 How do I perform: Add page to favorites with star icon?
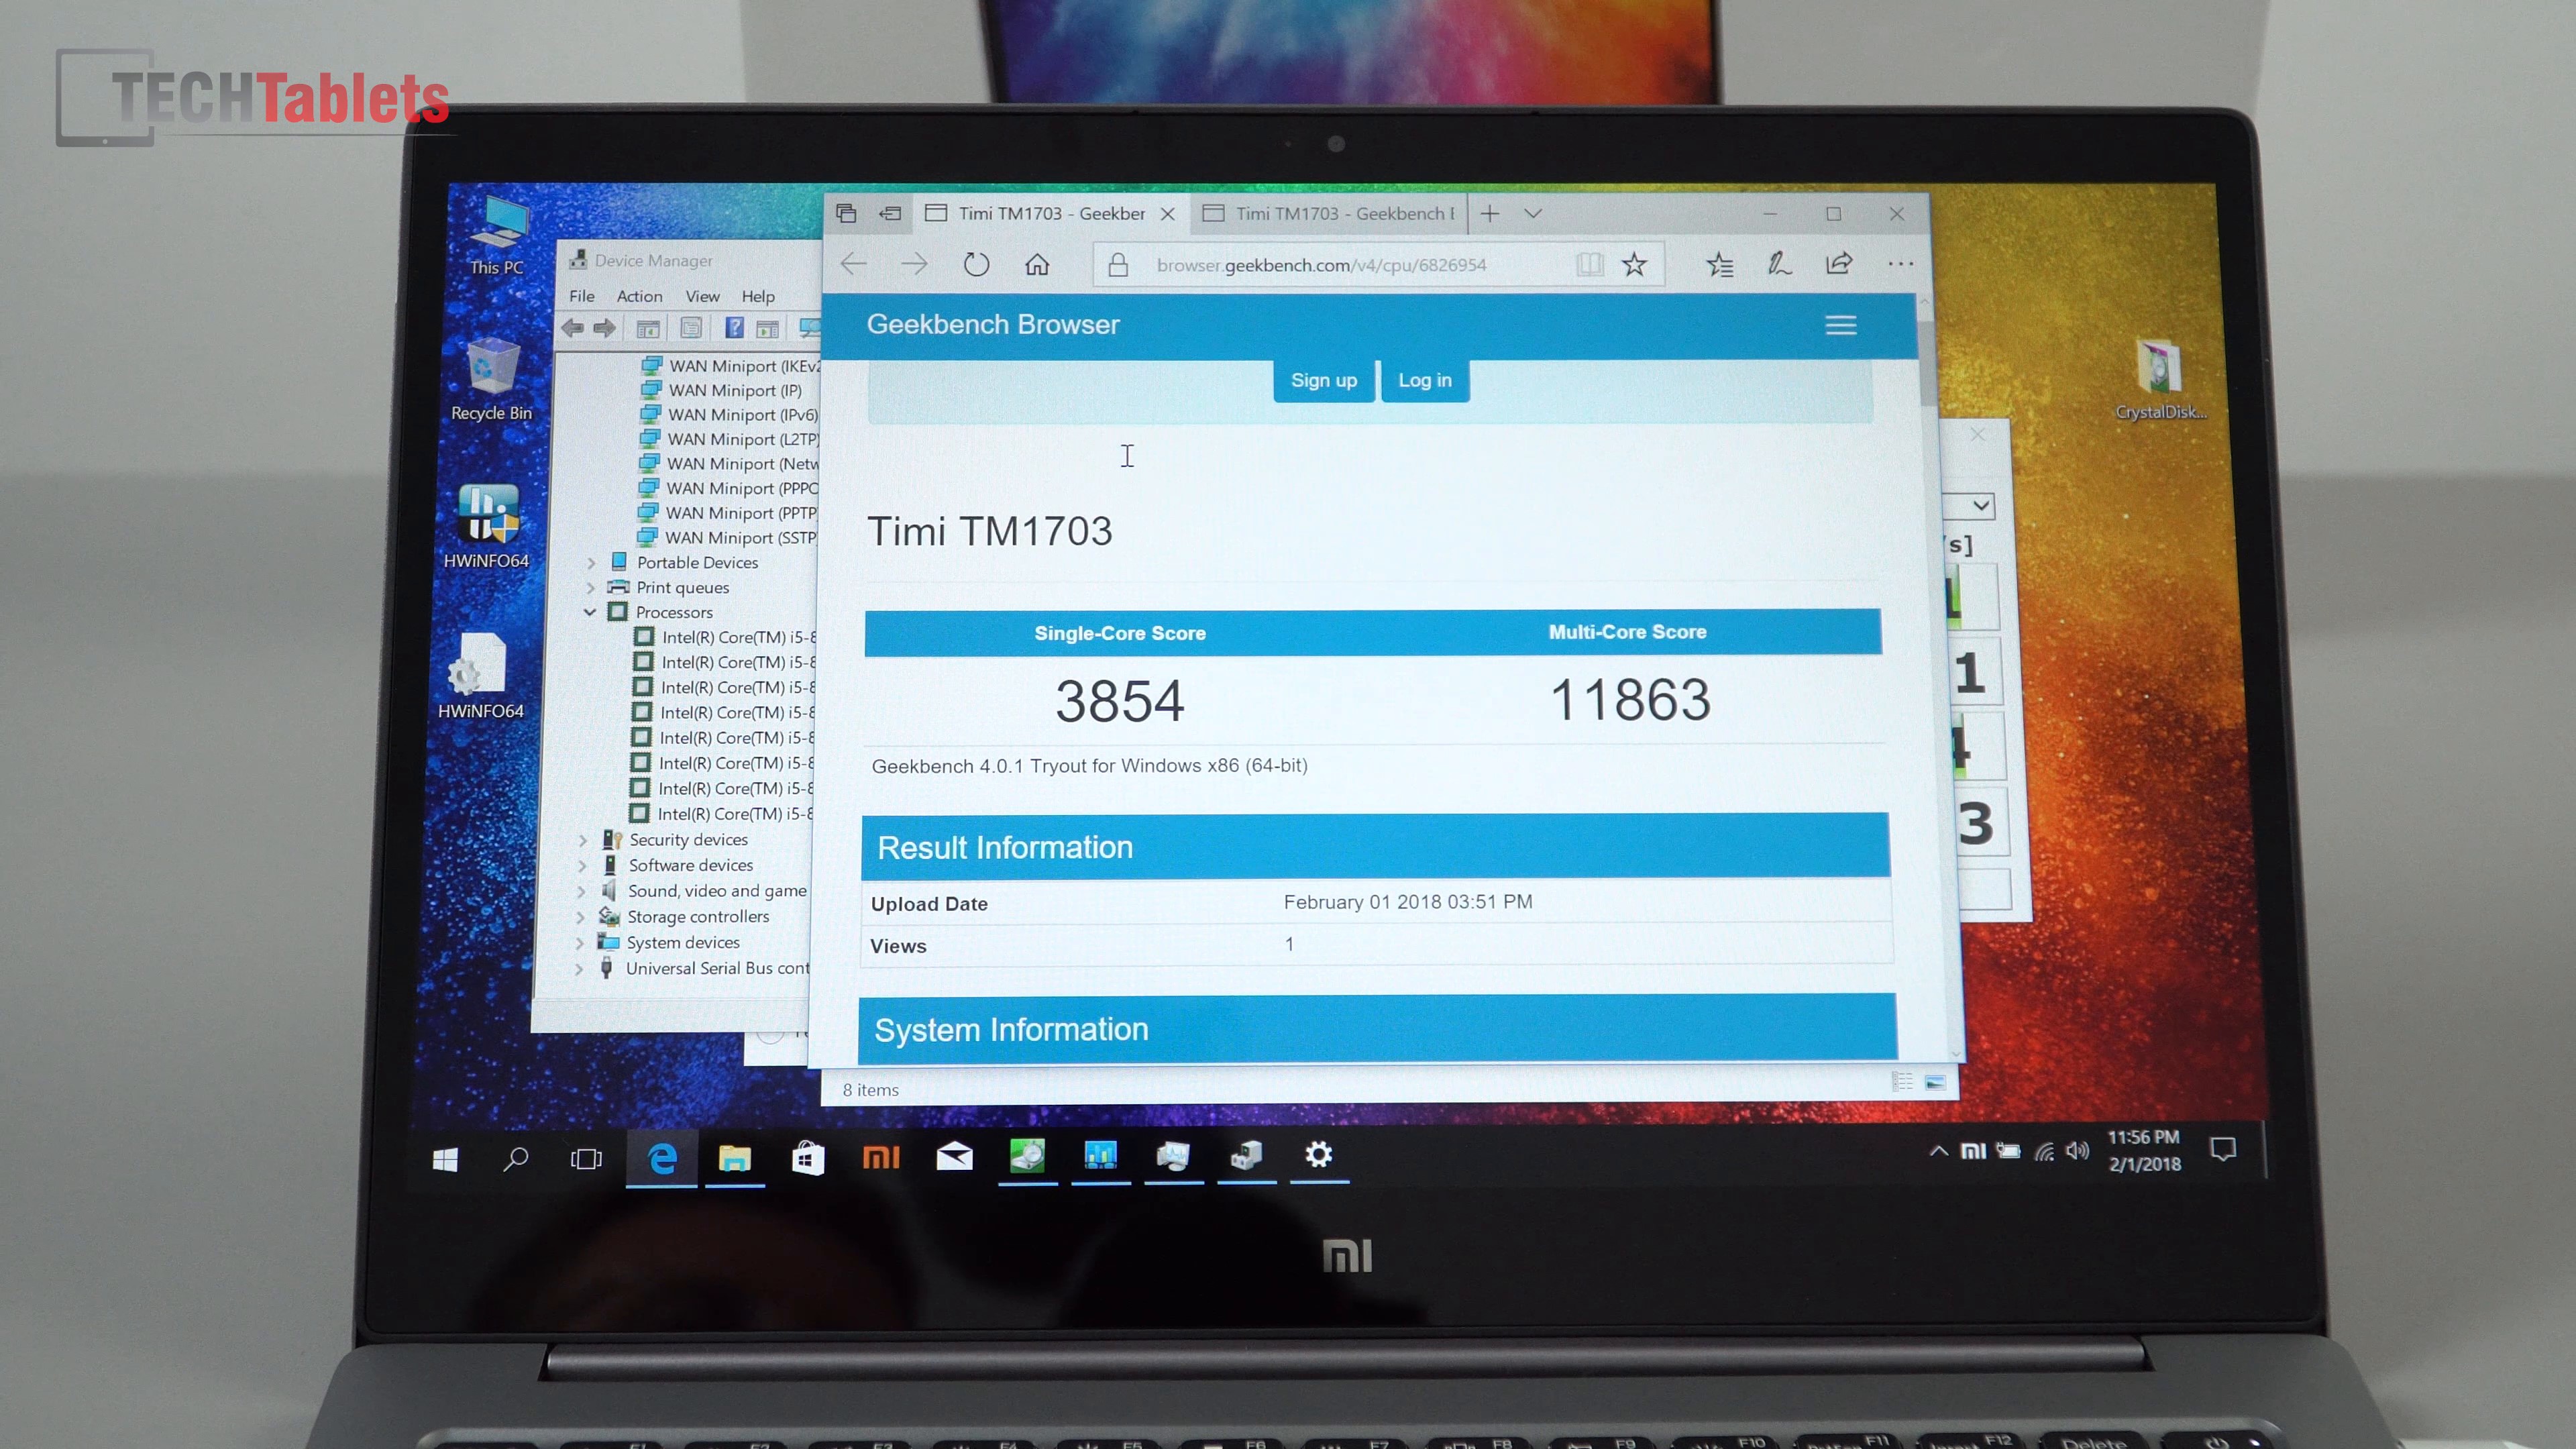[x=1634, y=264]
